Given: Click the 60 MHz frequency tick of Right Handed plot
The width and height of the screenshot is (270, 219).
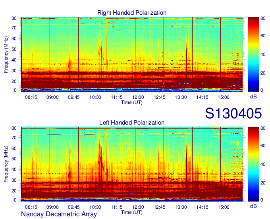Looking at the screenshot, I should point(14,38).
